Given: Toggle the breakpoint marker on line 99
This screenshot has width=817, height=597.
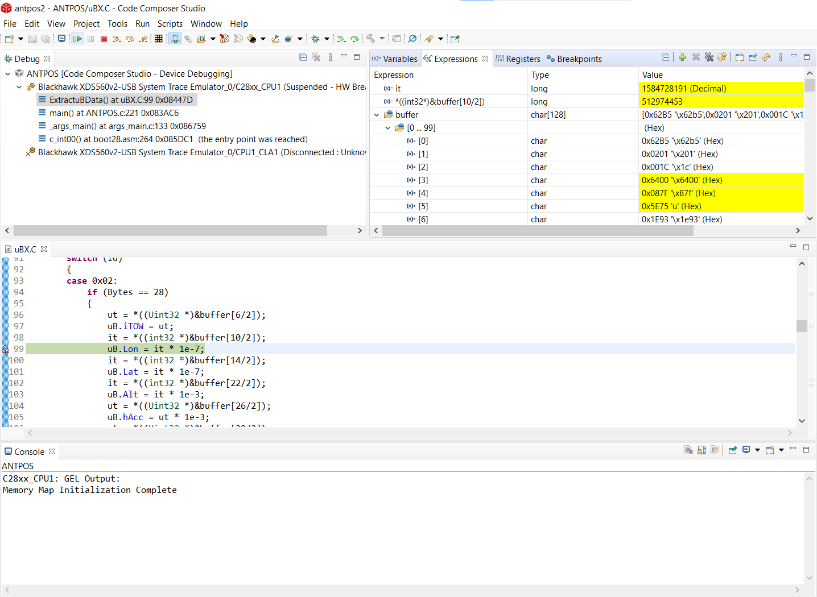Looking at the screenshot, I should click(x=5, y=349).
